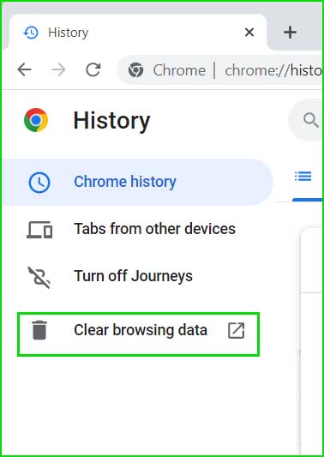Switch to the list view tab

[x=303, y=177]
